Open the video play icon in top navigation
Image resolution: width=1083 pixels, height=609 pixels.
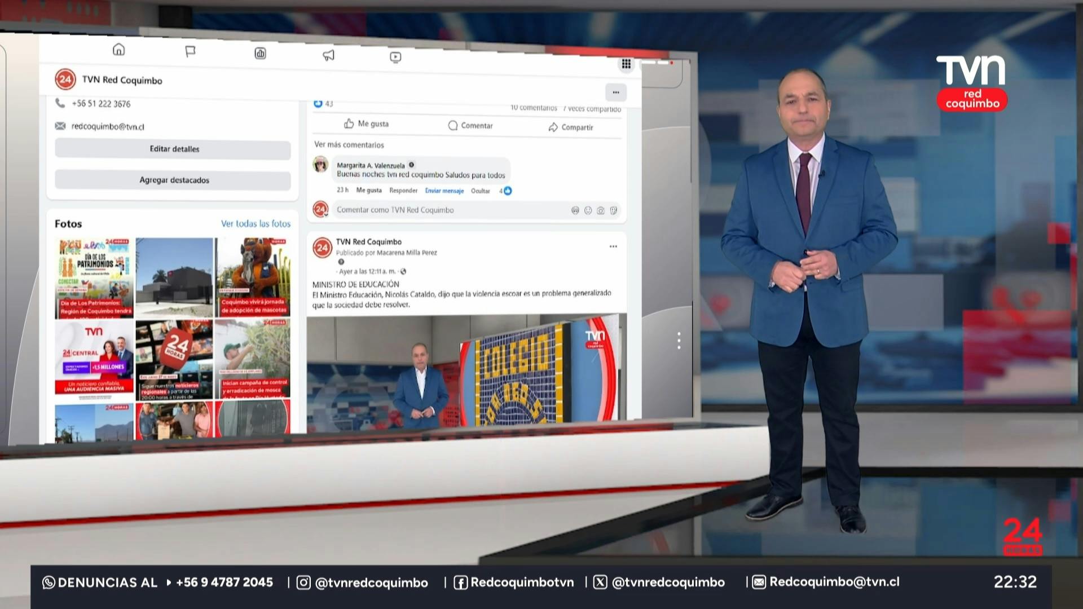[395, 57]
